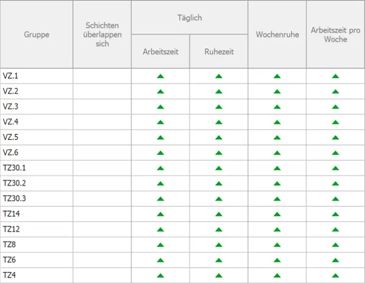Screen dimensions: 365x283
Task: Click the TZ8 Ruhezeit green triangle
Action: (x=218, y=245)
